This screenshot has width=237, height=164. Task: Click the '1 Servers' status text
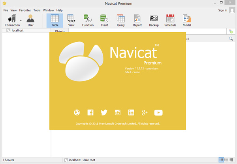[x=8, y=160]
